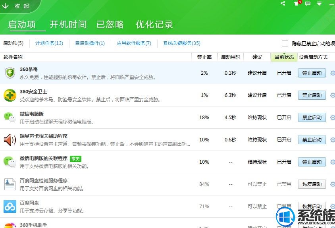This screenshot has height=228, width=335.
Task: Open gear settings for 瑞昱声卡 row
Action: pos(333,140)
